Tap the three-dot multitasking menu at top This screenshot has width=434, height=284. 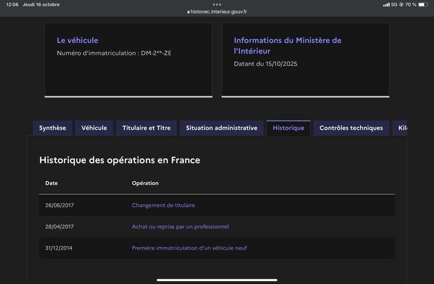coord(217,4)
